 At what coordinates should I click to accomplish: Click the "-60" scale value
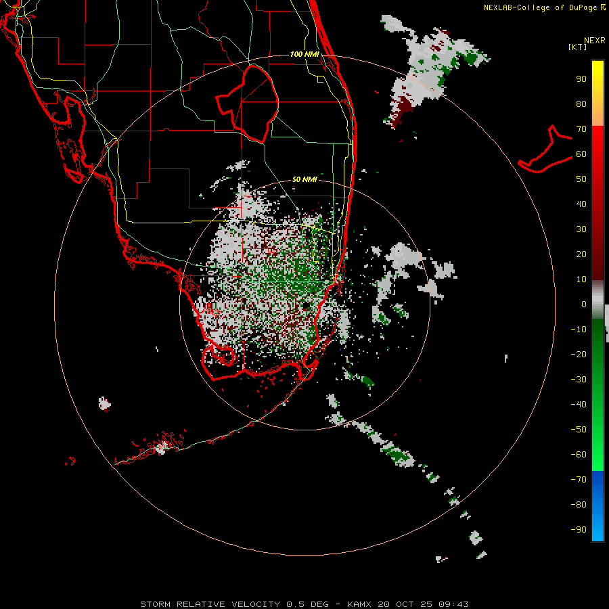(x=579, y=455)
